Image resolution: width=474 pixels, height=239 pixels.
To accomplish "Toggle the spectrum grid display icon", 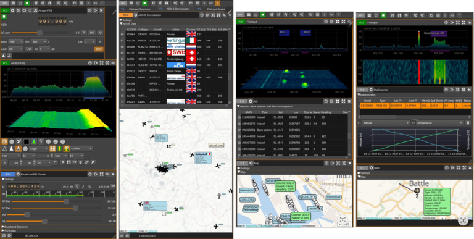I will coord(4,141).
